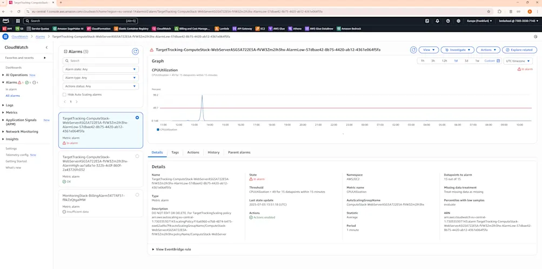The width and height of the screenshot is (542, 269).
Task: Open Elastic Container Registry shortcut
Action: [x=131, y=29]
